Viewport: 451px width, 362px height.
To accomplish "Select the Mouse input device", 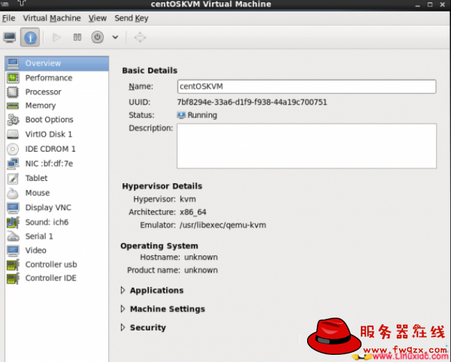I will pyautogui.click(x=57, y=193).
